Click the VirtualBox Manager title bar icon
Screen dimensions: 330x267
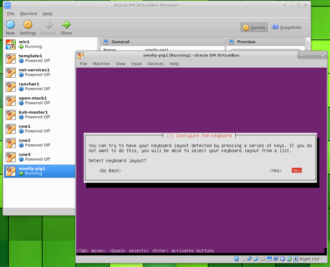tap(8, 5)
